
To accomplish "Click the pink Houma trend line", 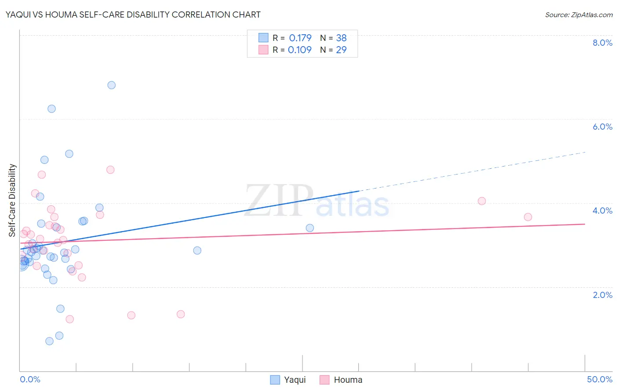I will 302,233.
